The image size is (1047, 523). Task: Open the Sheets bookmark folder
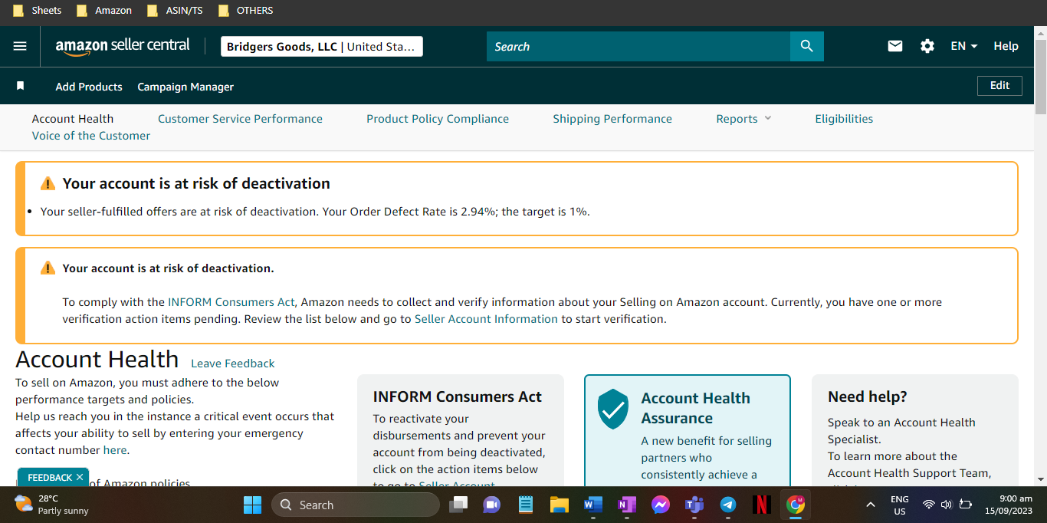tap(38, 11)
